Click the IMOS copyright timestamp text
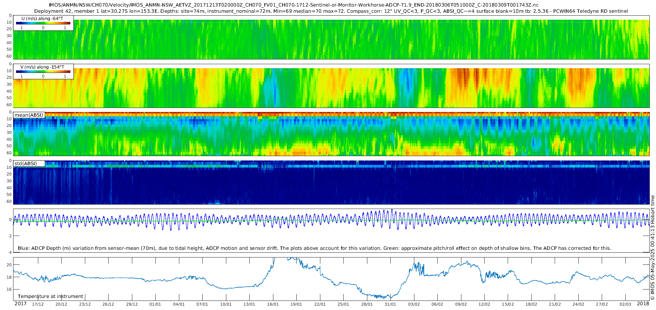The image size is (656, 310). click(x=653, y=248)
